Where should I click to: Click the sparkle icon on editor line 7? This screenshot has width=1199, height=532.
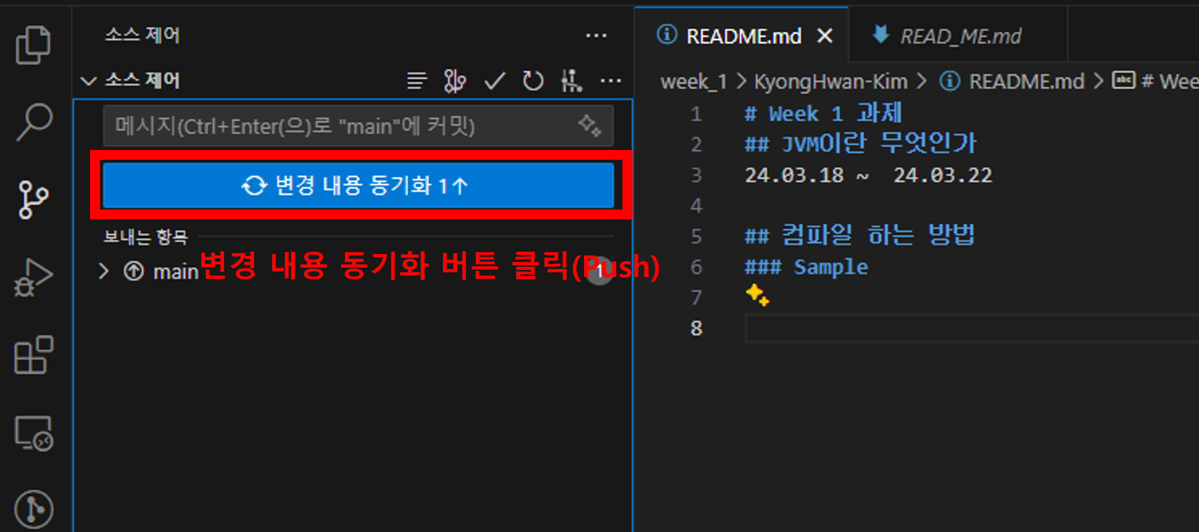757,295
